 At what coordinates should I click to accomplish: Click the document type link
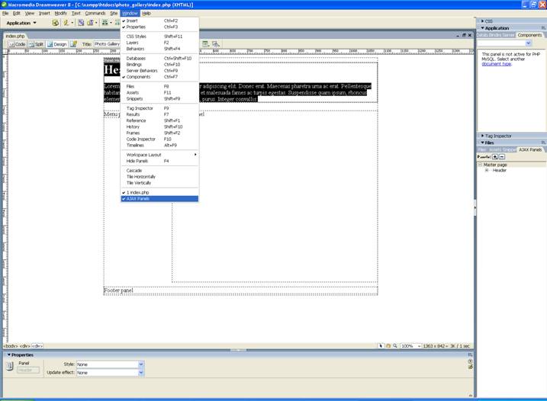(x=497, y=64)
